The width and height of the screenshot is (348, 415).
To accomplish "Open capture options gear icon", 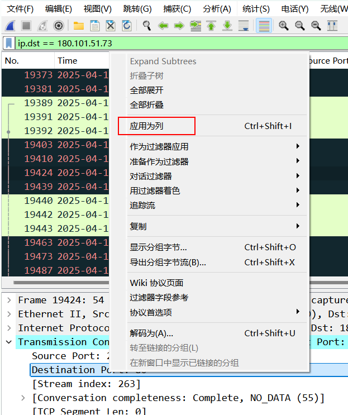I will point(59,26).
